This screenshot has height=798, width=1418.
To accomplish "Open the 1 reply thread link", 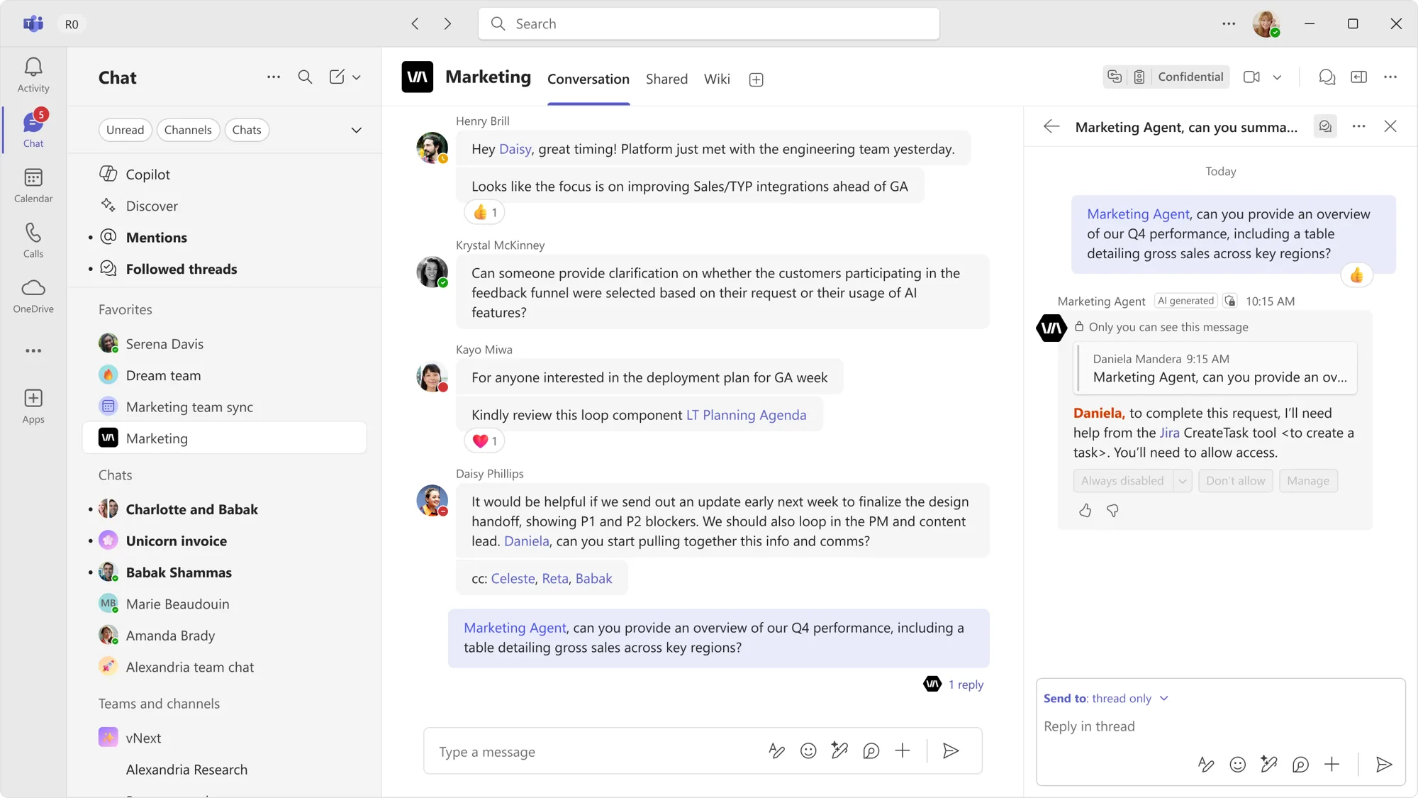I will 966,685.
